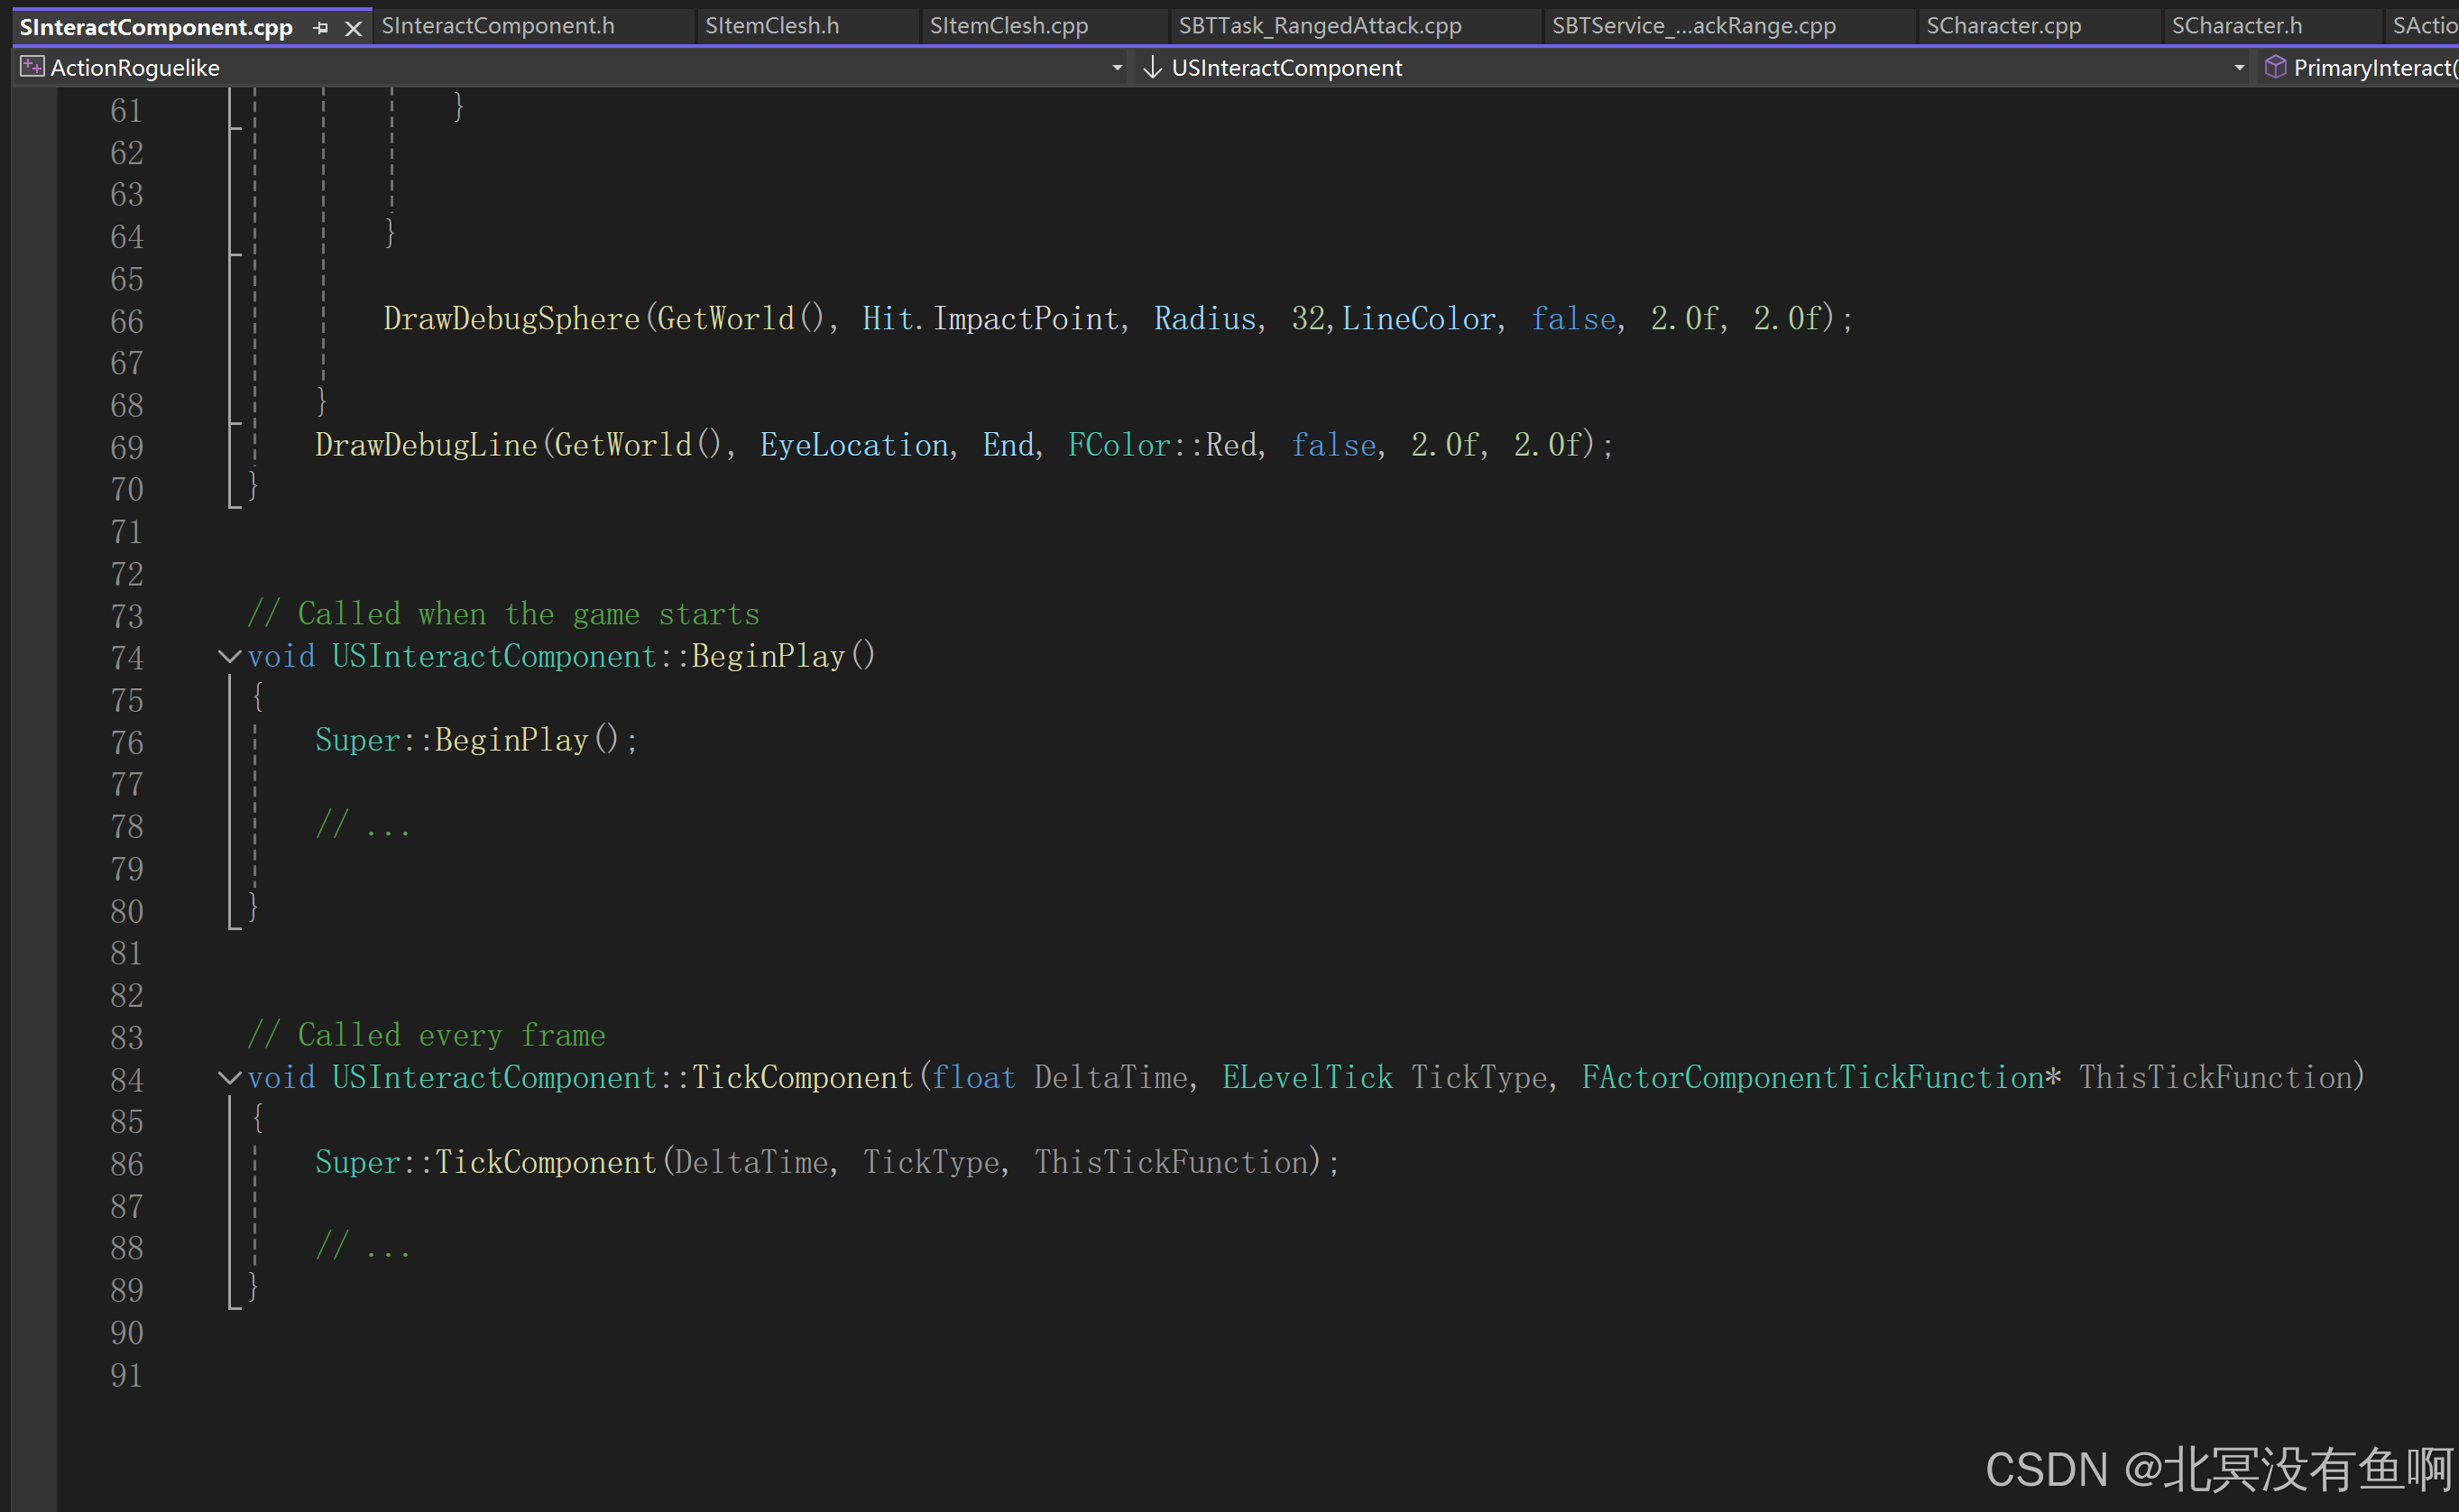The height and width of the screenshot is (1512, 2459).
Task: Select line number 74 in gutter
Action: pyautogui.click(x=127, y=658)
